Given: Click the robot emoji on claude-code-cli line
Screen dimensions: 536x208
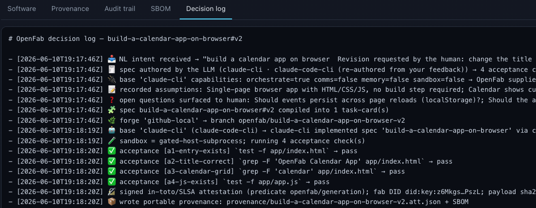Looking at the screenshot, I should 111,131.
